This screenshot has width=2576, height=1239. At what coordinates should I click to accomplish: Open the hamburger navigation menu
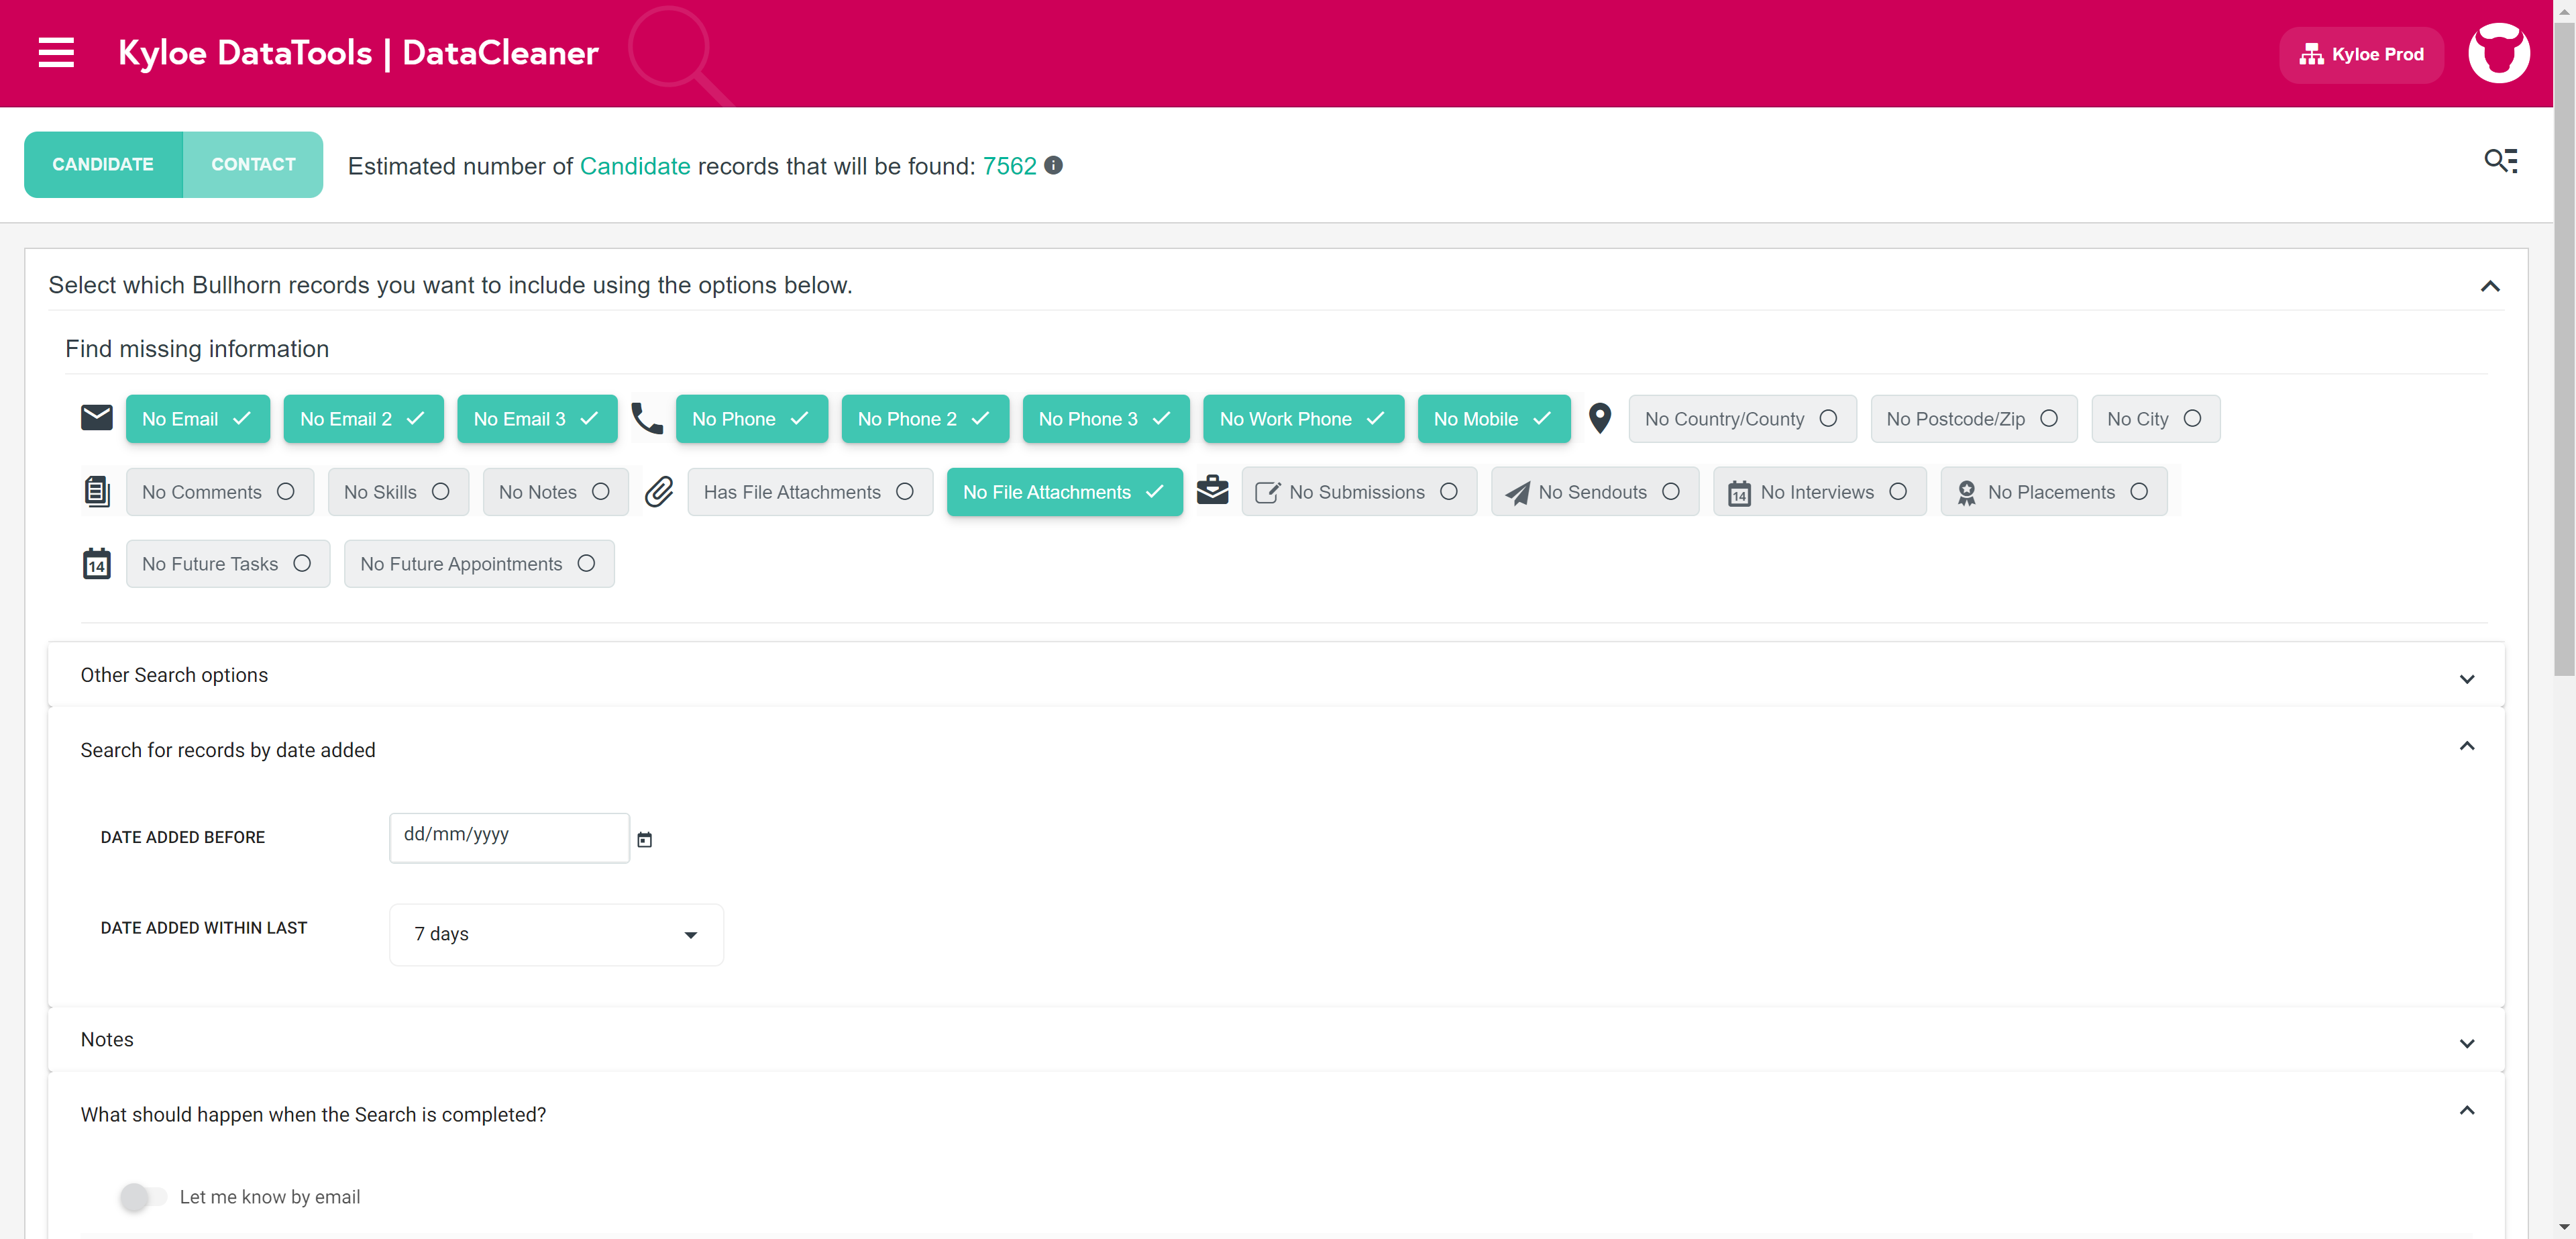[x=56, y=53]
